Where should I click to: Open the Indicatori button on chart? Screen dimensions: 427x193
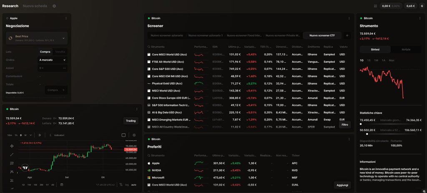(57, 135)
